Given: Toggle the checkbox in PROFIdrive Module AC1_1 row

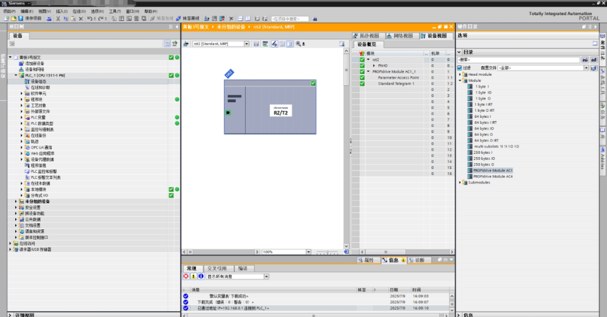Looking at the screenshot, I should pos(362,71).
